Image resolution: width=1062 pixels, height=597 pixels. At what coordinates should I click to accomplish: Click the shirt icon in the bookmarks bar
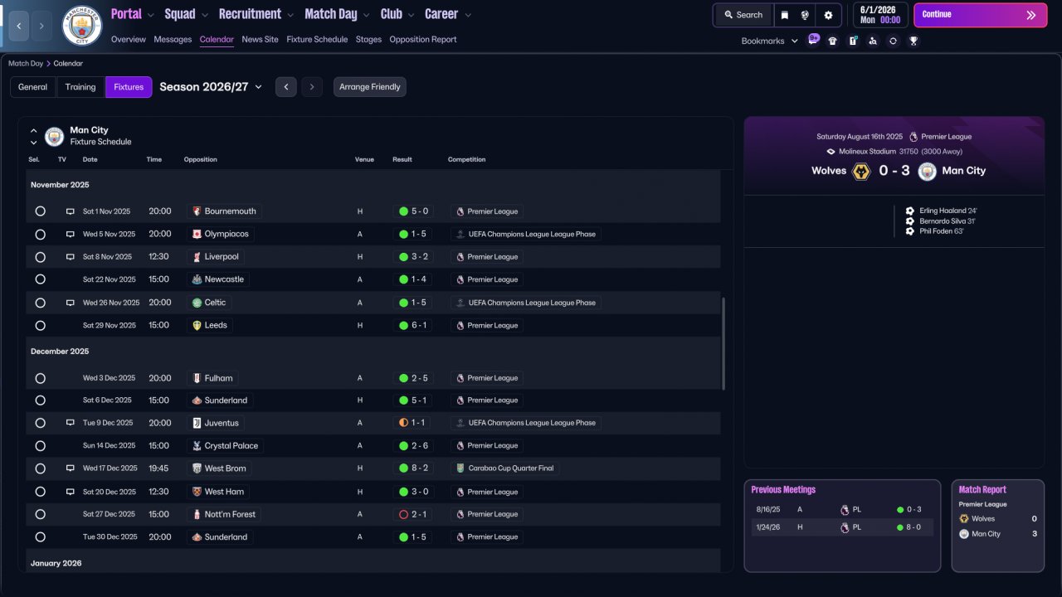[833, 41]
